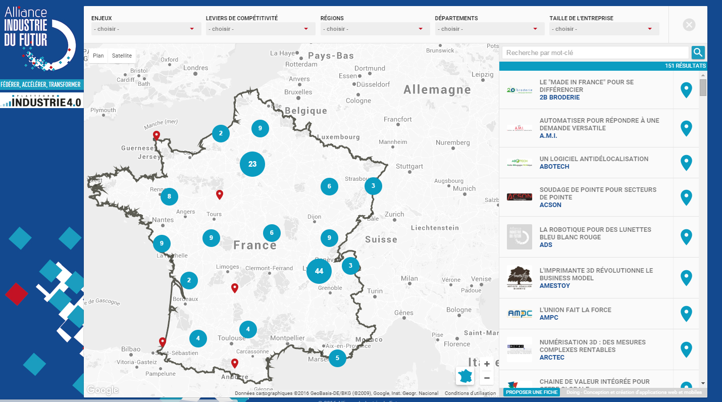Click the Amestoy logo thumbnail
Image resolution: width=722 pixels, height=402 pixels.
(520, 278)
